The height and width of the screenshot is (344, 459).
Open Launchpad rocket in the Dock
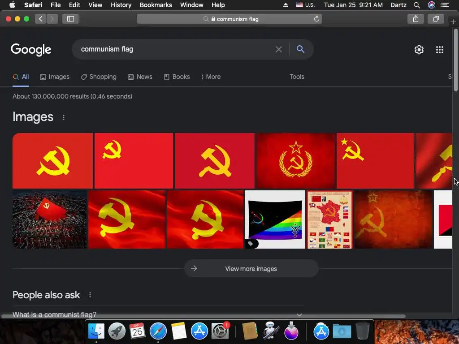click(117, 331)
